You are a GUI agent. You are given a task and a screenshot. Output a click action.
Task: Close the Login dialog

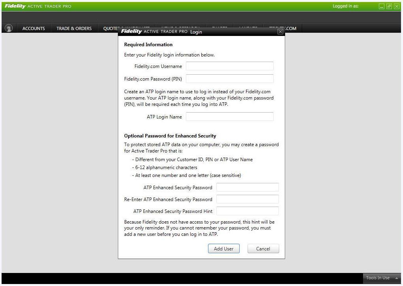(x=280, y=32)
